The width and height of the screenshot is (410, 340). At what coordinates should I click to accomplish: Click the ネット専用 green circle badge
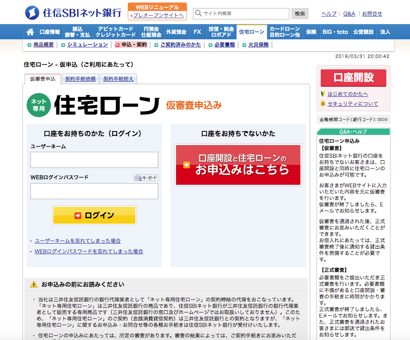pyautogui.click(x=39, y=105)
